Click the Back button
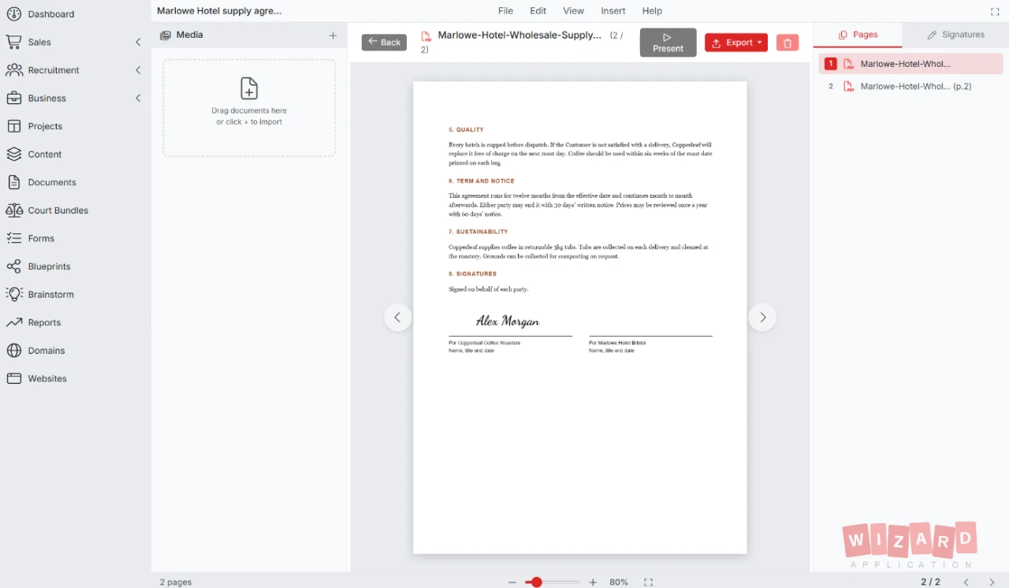Viewport: 1009px width, 588px height. [384, 43]
